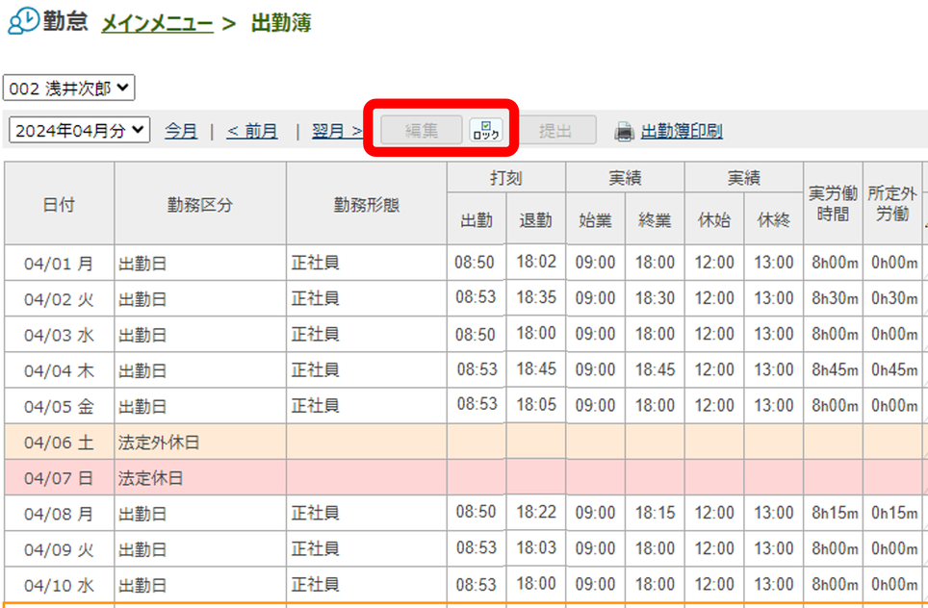The width and height of the screenshot is (928, 608).
Task: Click the 04/07 日 legal holiday row
Action: [59, 478]
